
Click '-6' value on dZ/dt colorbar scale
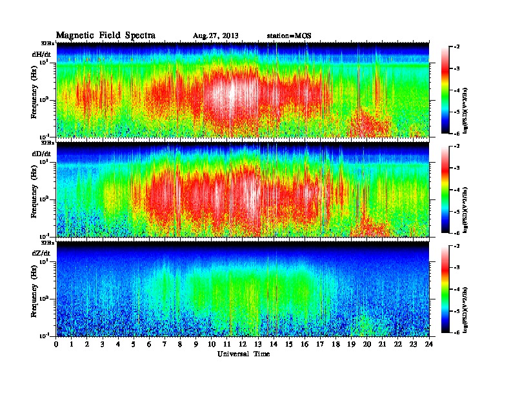tap(457, 332)
